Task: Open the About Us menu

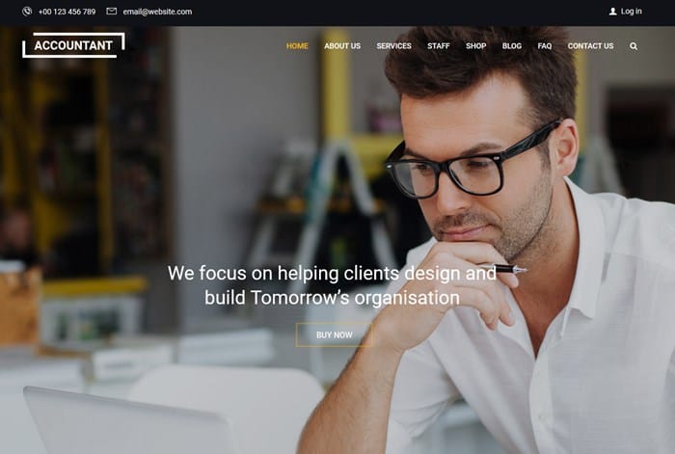Action: click(x=342, y=46)
